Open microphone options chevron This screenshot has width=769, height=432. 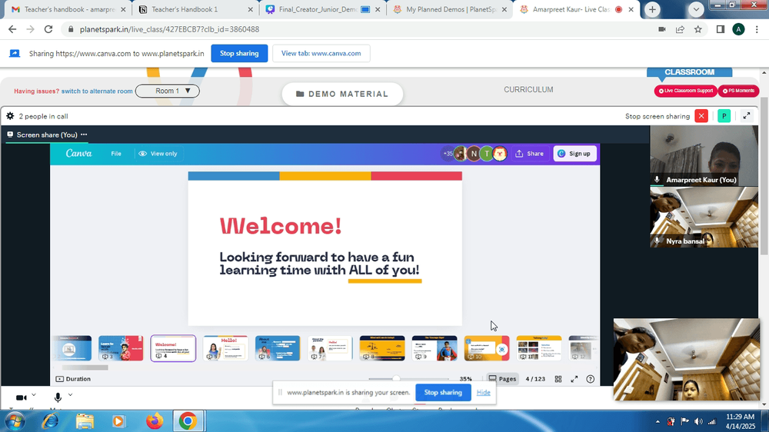click(70, 395)
